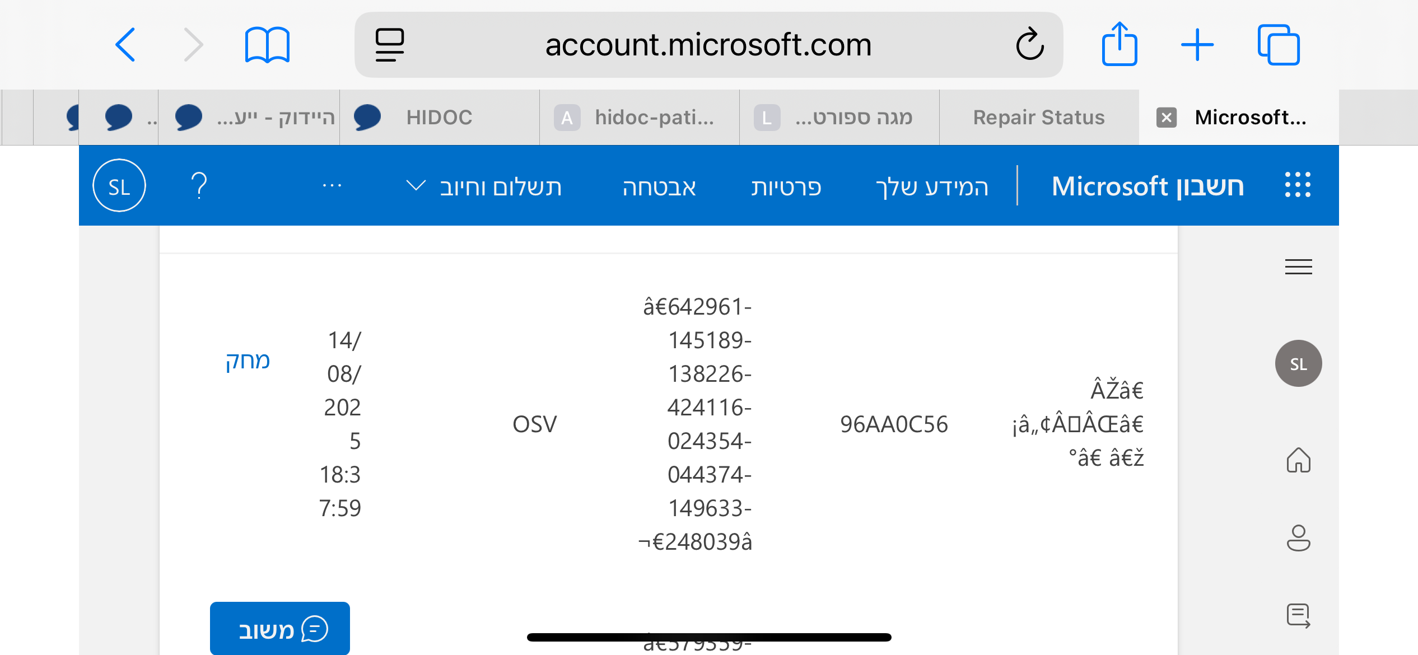Open Safari bookmarks
Screen dimensions: 1418x655
point(267,45)
